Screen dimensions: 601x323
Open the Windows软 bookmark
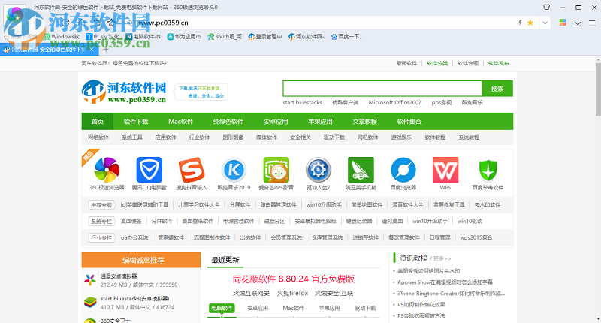point(62,36)
